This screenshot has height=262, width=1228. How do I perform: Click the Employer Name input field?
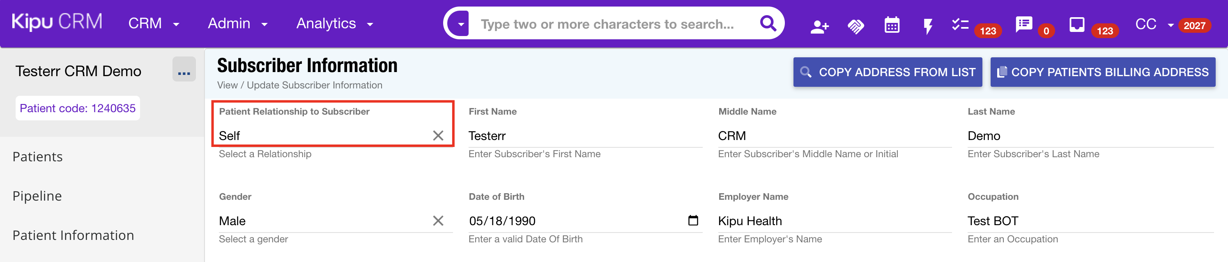834,221
